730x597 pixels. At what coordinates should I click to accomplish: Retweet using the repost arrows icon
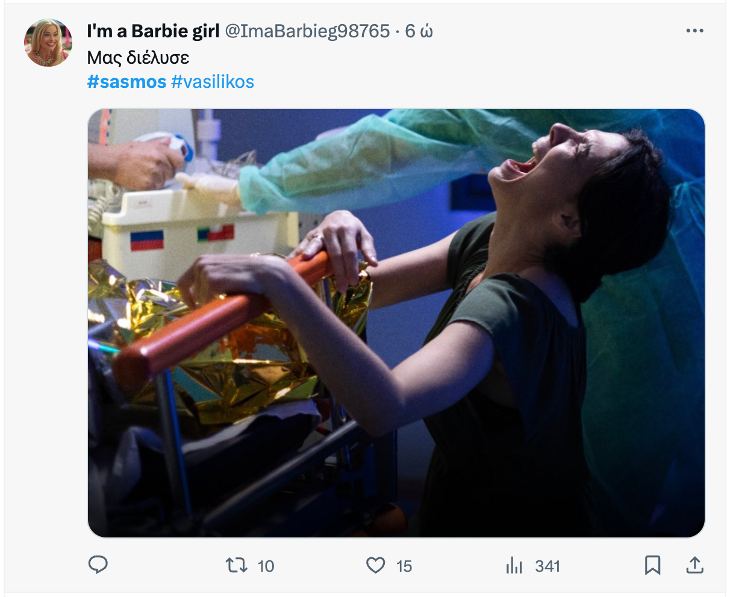(236, 565)
